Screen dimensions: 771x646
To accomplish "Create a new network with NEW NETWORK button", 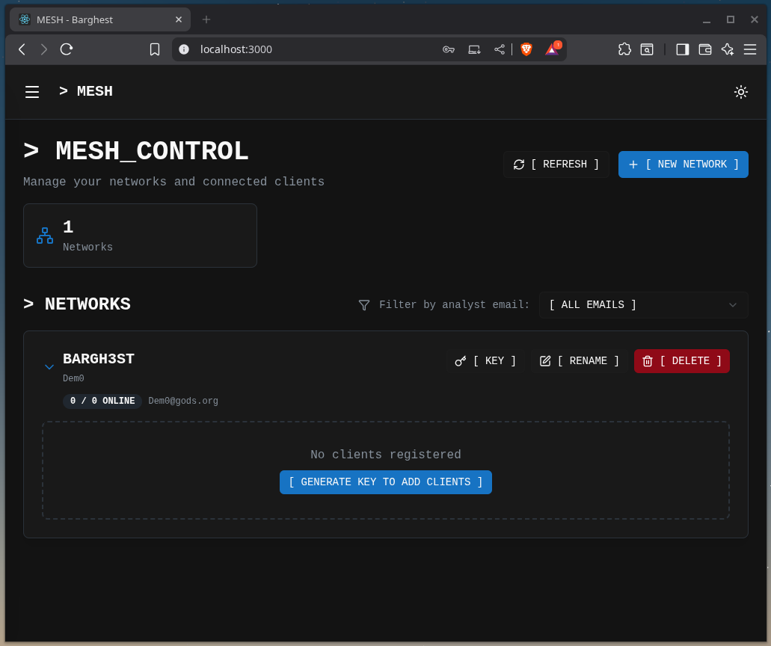I will (683, 164).
